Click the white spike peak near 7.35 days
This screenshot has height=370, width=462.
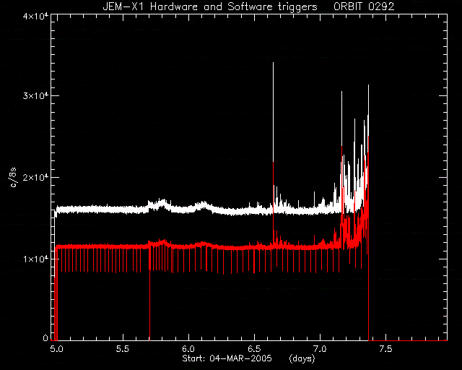tap(368, 86)
